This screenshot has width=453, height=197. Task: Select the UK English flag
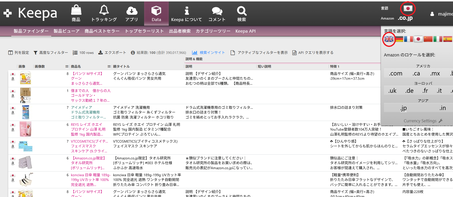pyautogui.click(x=389, y=39)
